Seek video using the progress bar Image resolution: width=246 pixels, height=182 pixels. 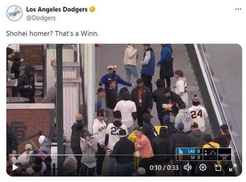pos(124,155)
